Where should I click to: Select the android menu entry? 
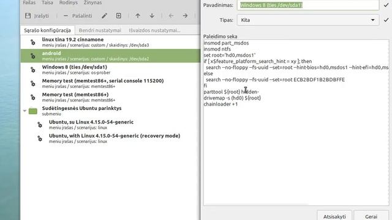(x=110, y=56)
